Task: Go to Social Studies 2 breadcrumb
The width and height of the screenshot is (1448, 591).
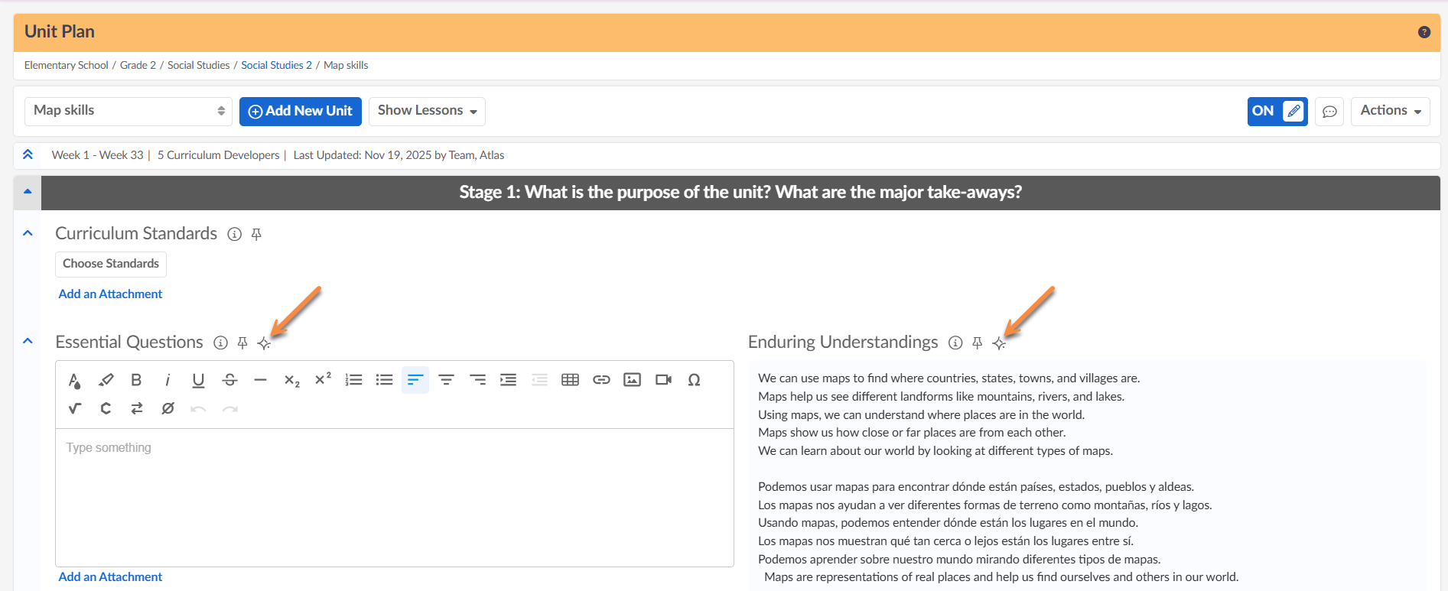Action: point(276,65)
